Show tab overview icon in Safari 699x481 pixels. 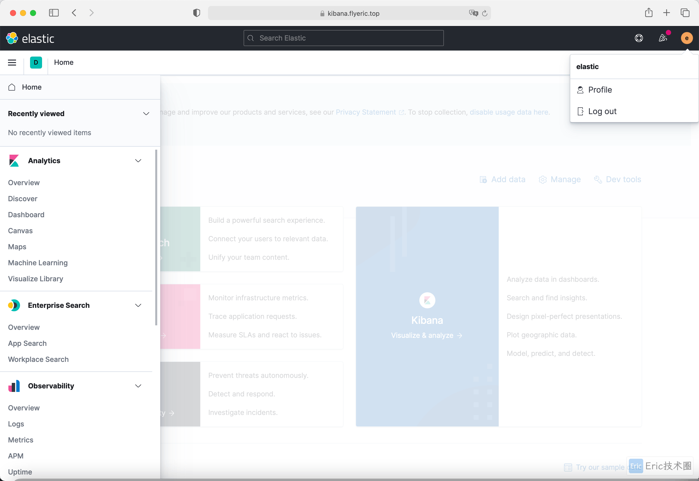[x=685, y=13]
